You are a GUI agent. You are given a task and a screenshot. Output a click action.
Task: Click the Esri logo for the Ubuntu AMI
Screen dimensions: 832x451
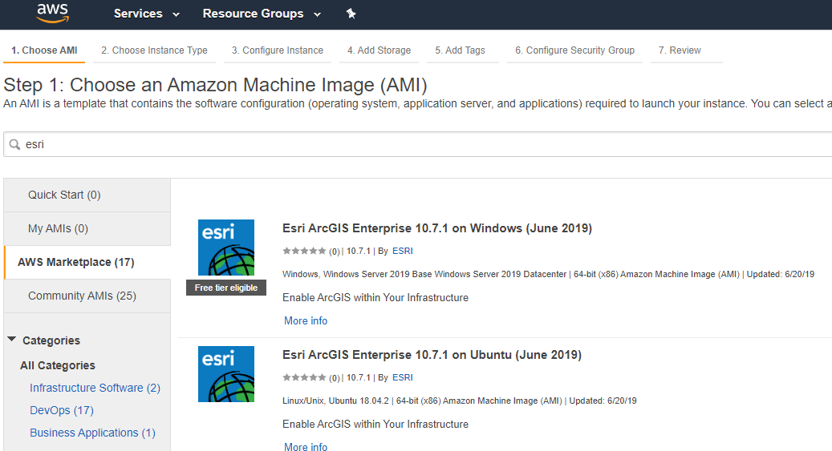click(226, 374)
